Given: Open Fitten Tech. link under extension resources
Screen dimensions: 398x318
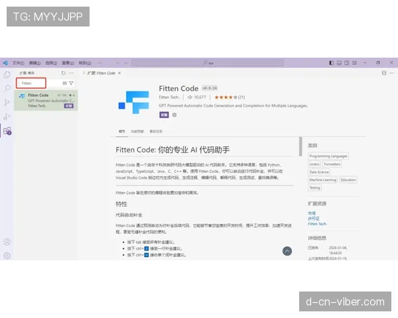Looking at the screenshot, I should pos(317,224).
